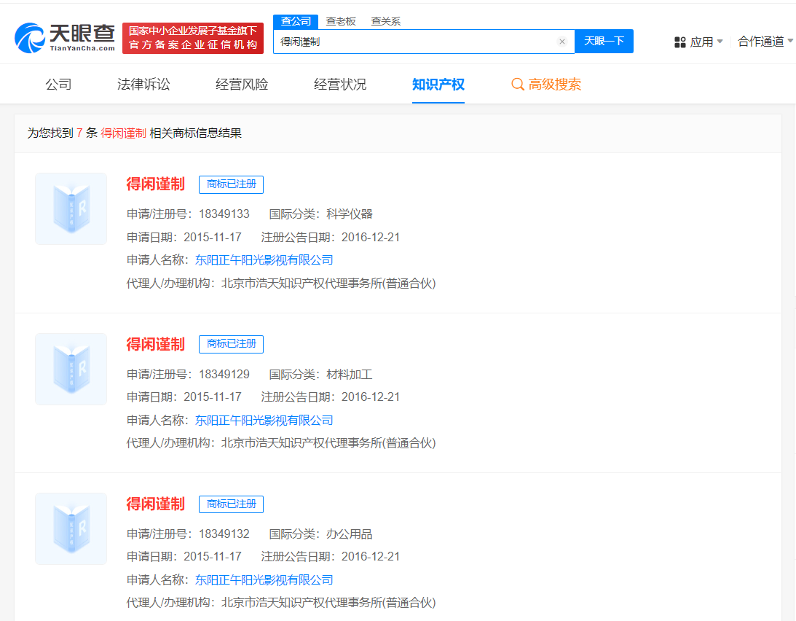796x621 pixels.
Task: Click first trademark registration book icon
Action: tap(71, 208)
